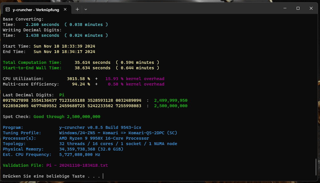Click '15.93 % kernel overhead' text

click(135, 79)
